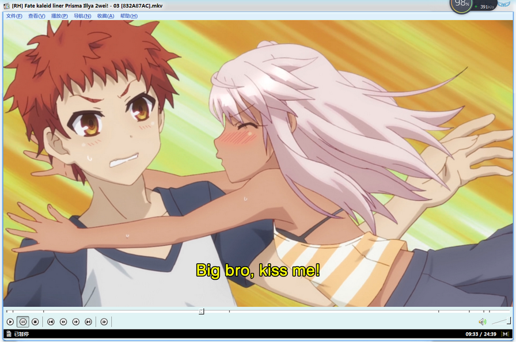This screenshot has width=516, height=342.
Task: Open the 导航(N) menu
Action: click(82, 16)
